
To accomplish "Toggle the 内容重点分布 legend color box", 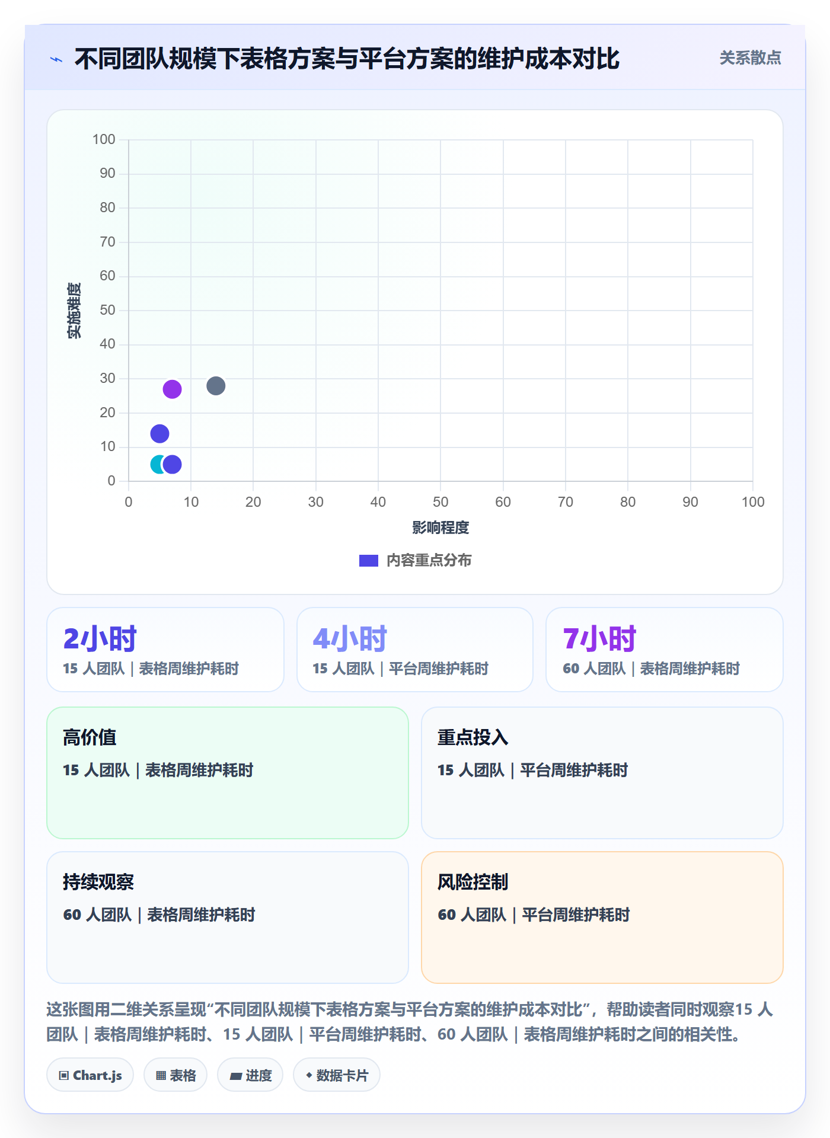I will point(369,561).
